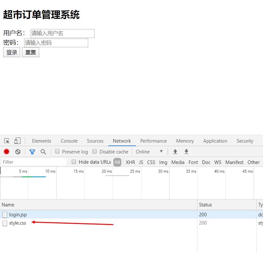Open the Performance tab
The width and height of the screenshot is (263, 253).
154,141
